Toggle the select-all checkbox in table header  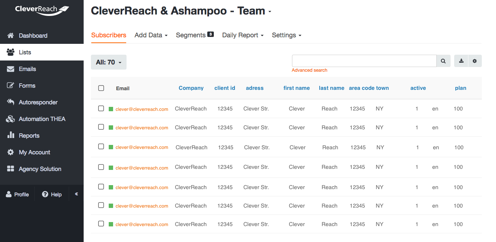[x=101, y=88]
